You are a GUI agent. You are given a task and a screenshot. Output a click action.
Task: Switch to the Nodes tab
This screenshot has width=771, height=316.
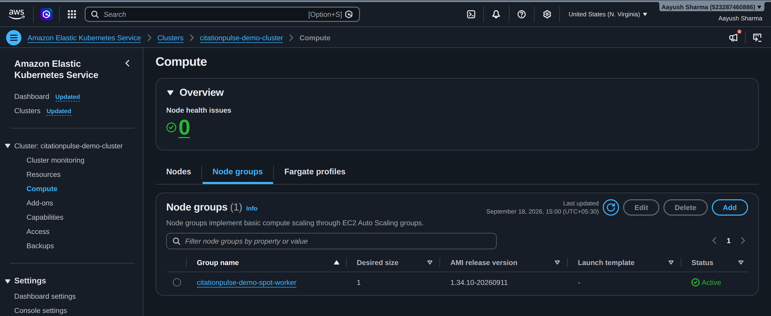point(179,172)
